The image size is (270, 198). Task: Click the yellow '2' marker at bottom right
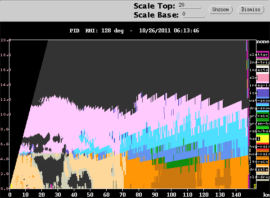(x=255, y=186)
